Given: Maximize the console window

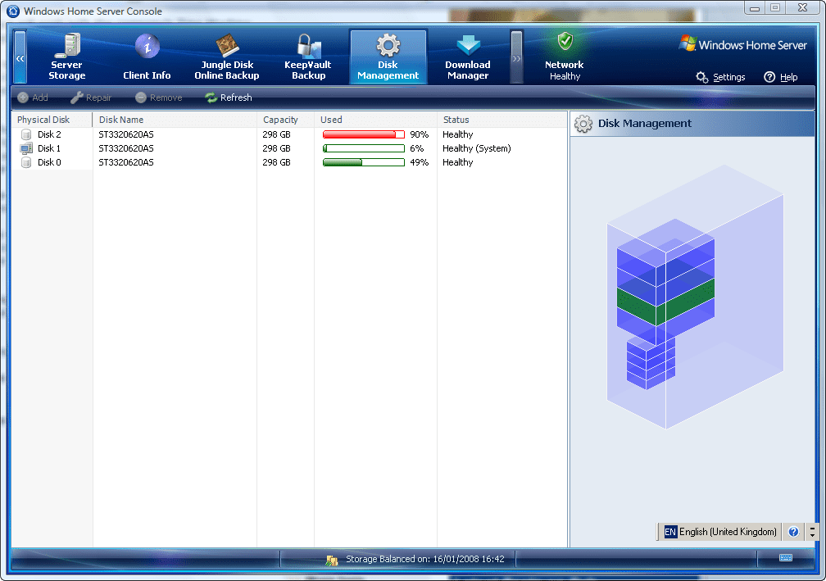Looking at the screenshot, I should click(x=775, y=8).
